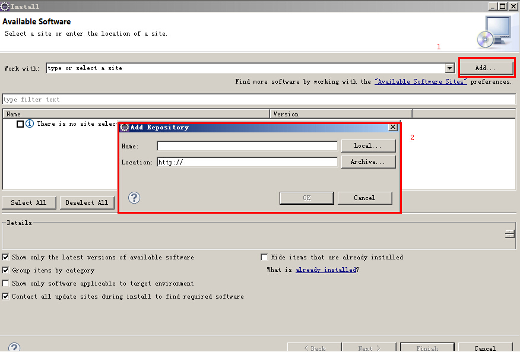Sort list by the Name column header
Viewport: 520px width, 352px height.
click(137, 114)
